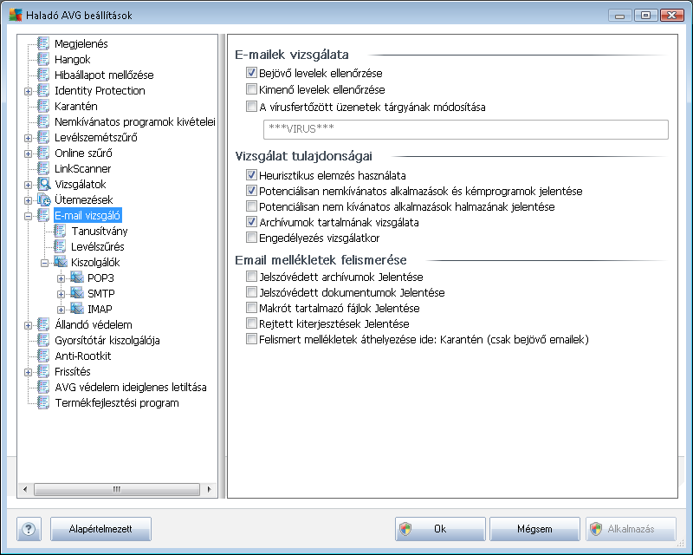Enable Jelszóvédett archívumok Jelentése
This screenshot has height=555, width=693.
tap(251, 277)
